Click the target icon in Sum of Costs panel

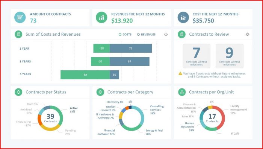pyautogui.click(x=166, y=34)
